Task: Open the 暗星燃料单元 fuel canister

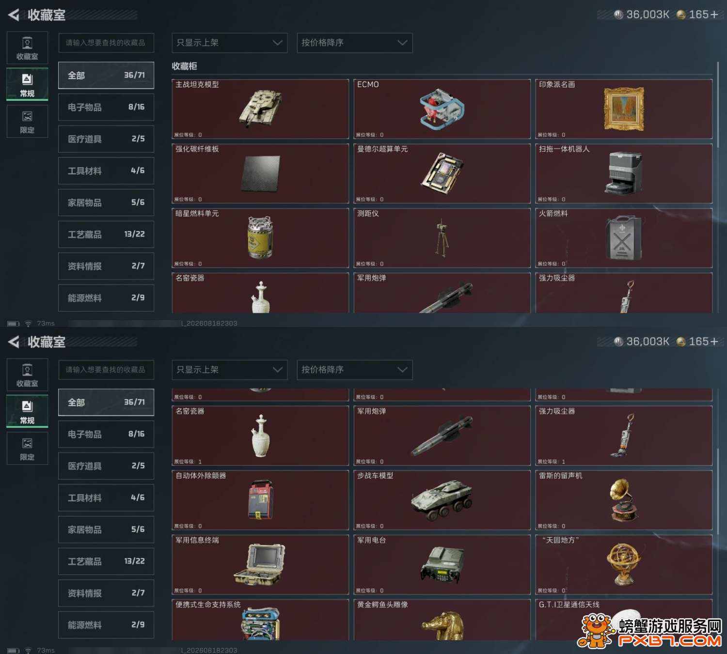Action: 260,238
